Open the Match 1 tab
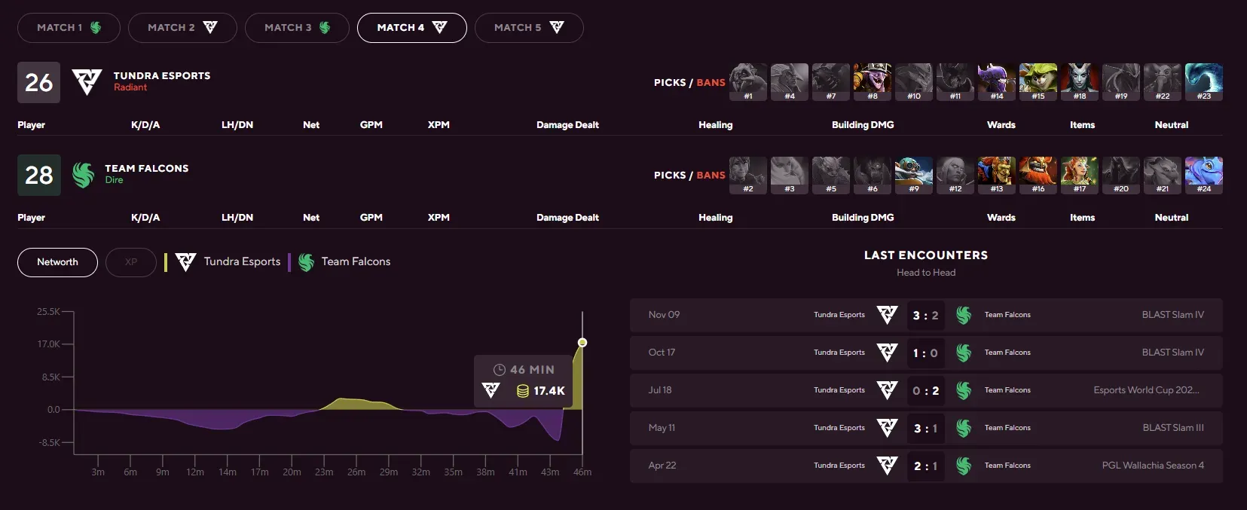The image size is (1247, 510). [69, 28]
